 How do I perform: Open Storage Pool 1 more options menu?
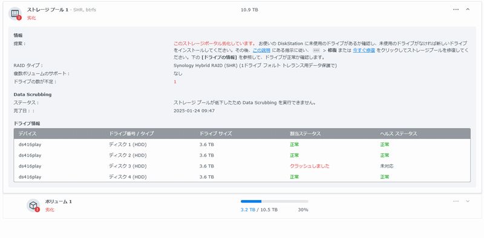[456, 10]
